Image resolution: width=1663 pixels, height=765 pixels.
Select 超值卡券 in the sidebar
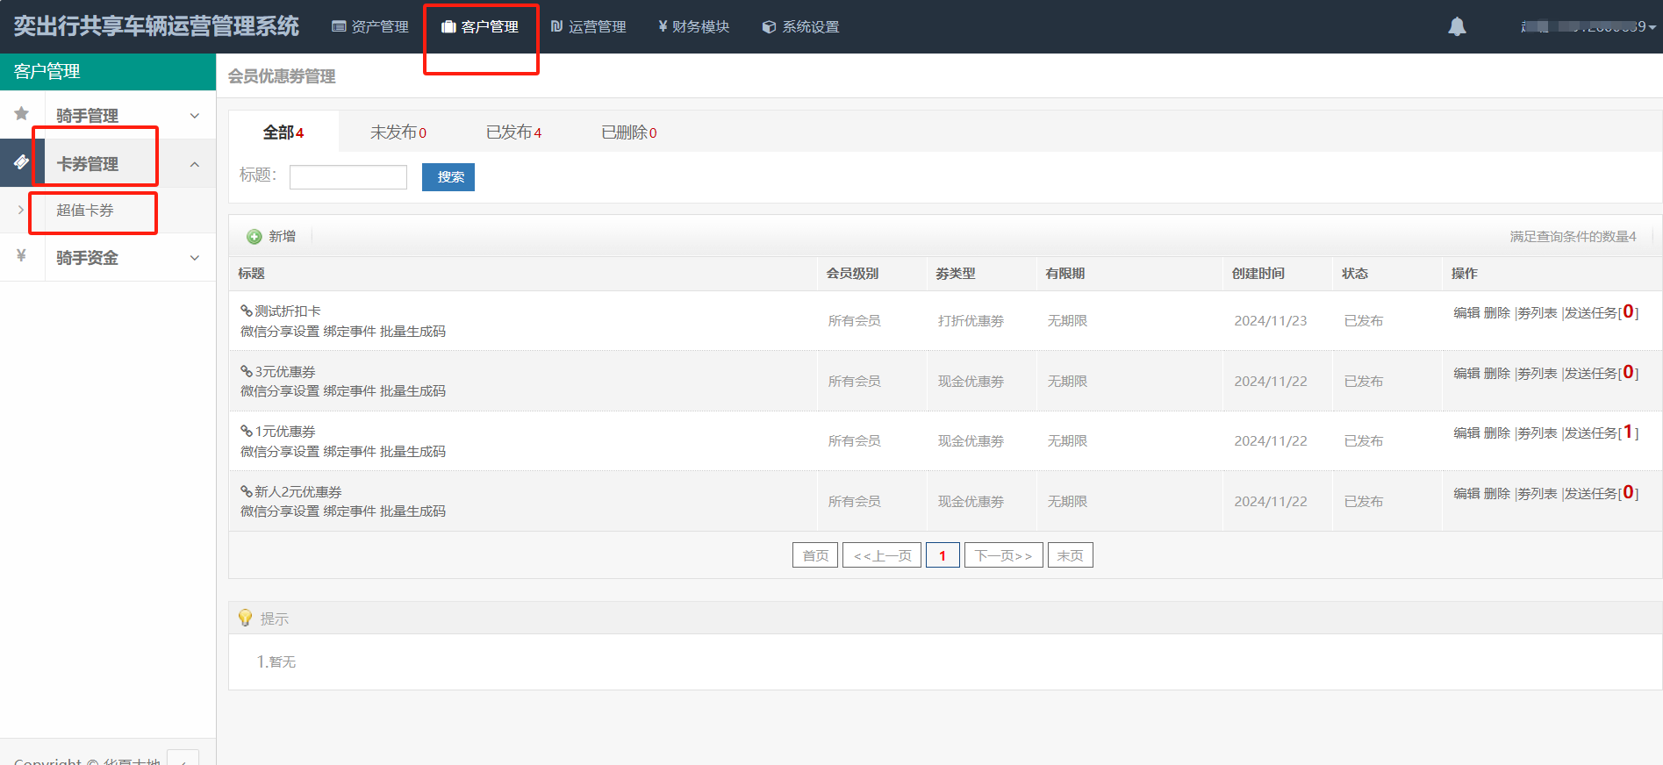[x=85, y=211]
